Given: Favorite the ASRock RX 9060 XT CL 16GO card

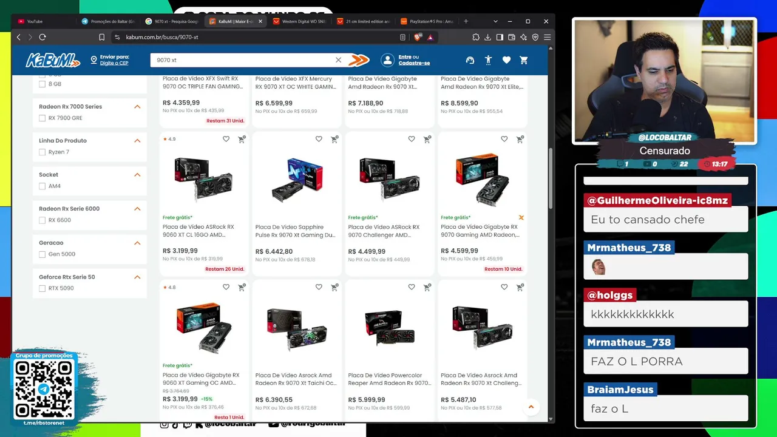Looking at the screenshot, I should 226,139.
